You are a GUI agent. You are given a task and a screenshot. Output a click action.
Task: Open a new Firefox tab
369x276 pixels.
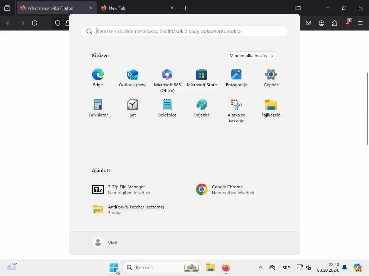point(185,8)
